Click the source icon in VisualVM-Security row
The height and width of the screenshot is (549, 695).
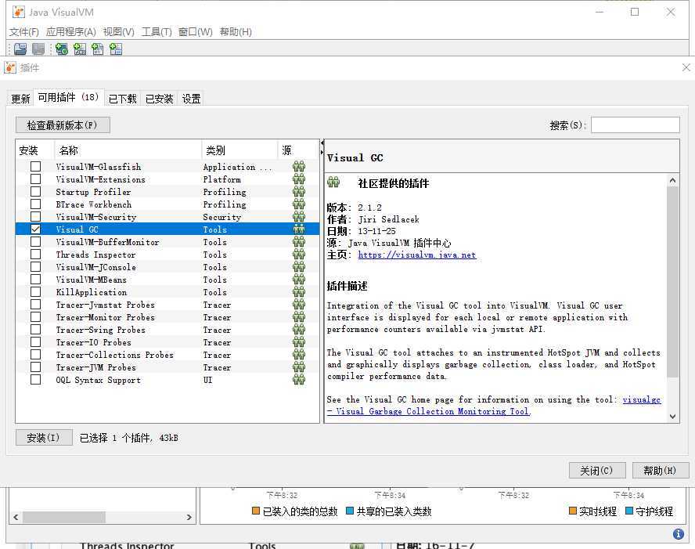click(x=299, y=217)
